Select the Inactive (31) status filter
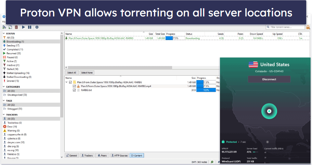Image resolution: width=312 pixels, height=165 pixels. click(x=13, y=65)
